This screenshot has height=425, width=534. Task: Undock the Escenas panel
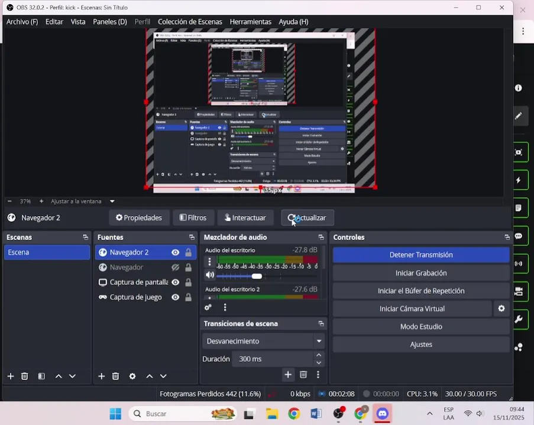point(85,237)
